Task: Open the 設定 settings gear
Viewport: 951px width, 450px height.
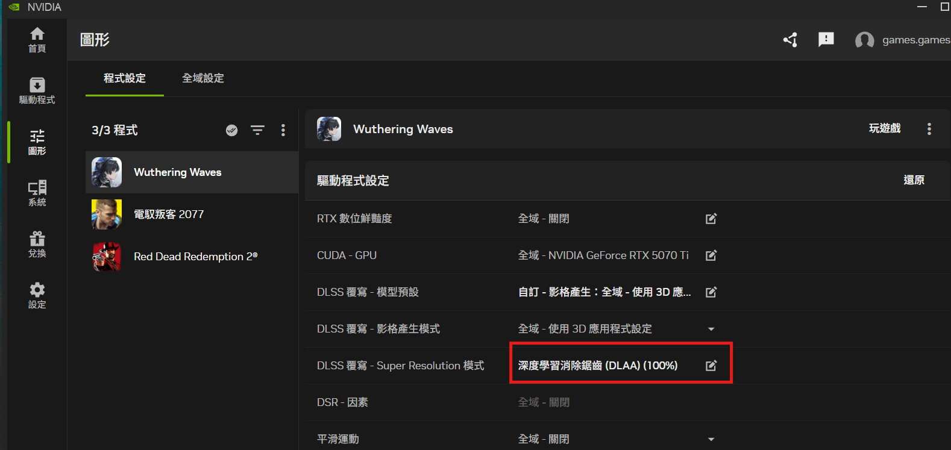Action: [37, 296]
